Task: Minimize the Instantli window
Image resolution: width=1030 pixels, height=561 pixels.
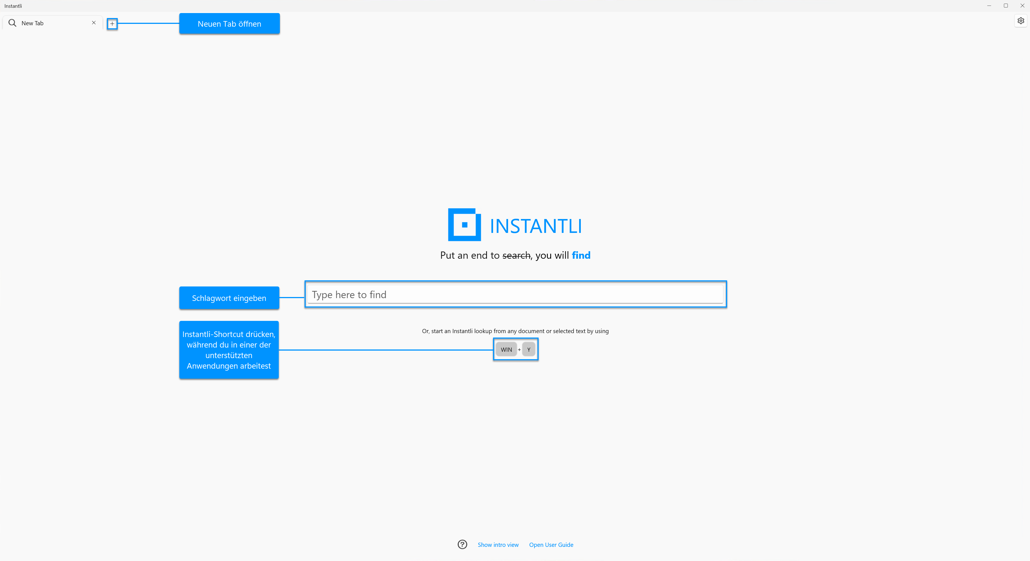Action: [989, 6]
